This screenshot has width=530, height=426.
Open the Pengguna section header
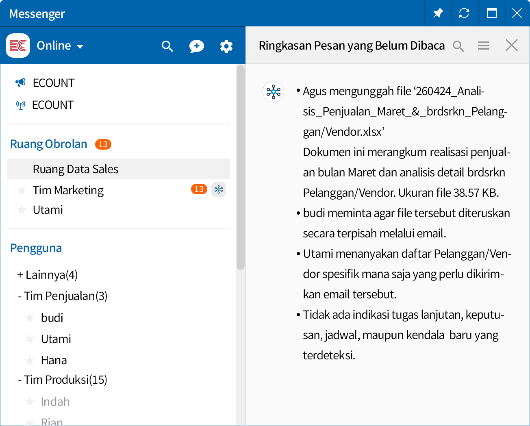click(x=36, y=248)
